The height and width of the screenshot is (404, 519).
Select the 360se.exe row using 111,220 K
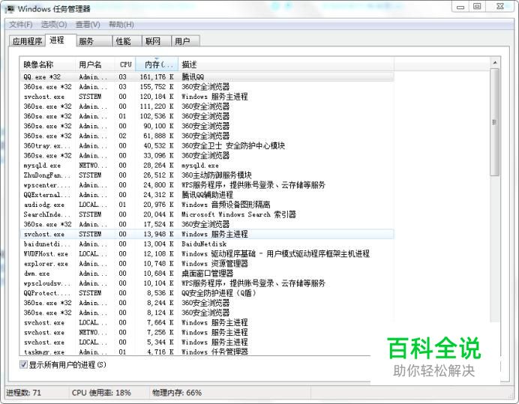[x=207, y=106]
